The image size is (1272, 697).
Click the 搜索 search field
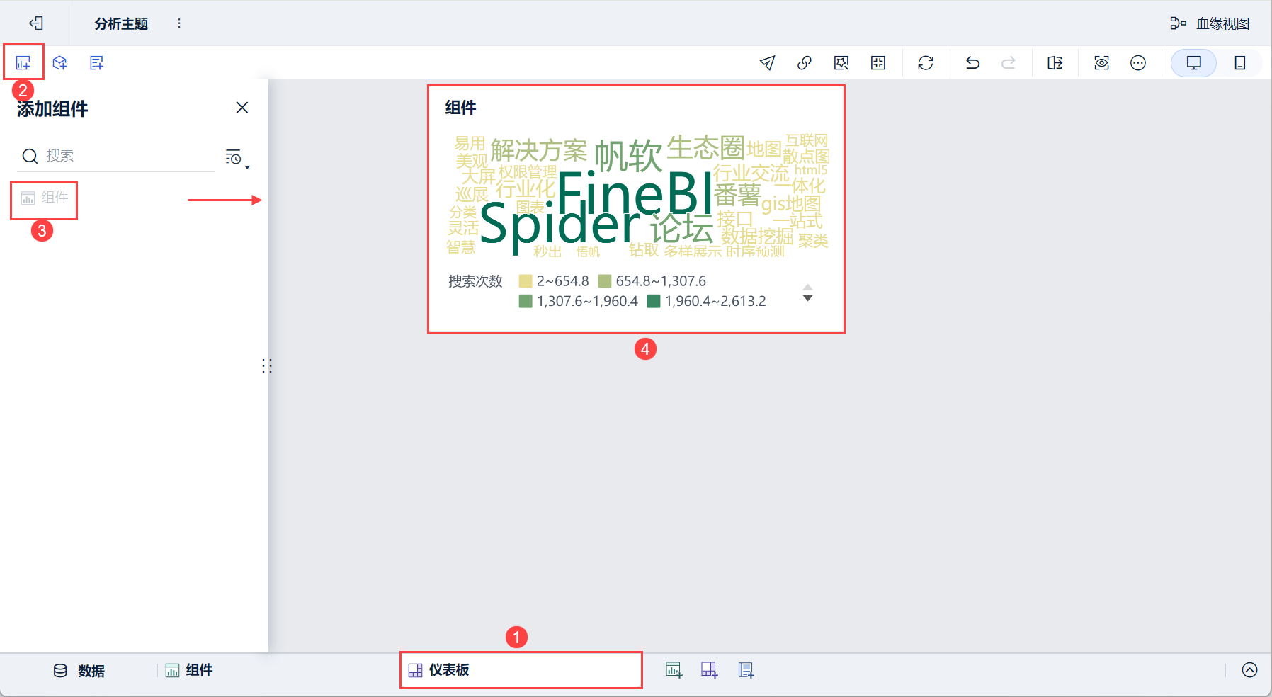116,156
